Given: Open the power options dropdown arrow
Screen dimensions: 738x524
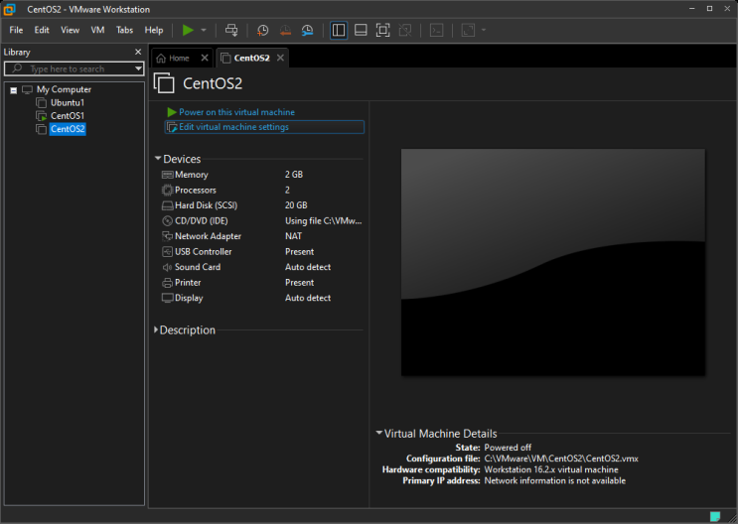Looking at the screenshot, I should [204, 30].
